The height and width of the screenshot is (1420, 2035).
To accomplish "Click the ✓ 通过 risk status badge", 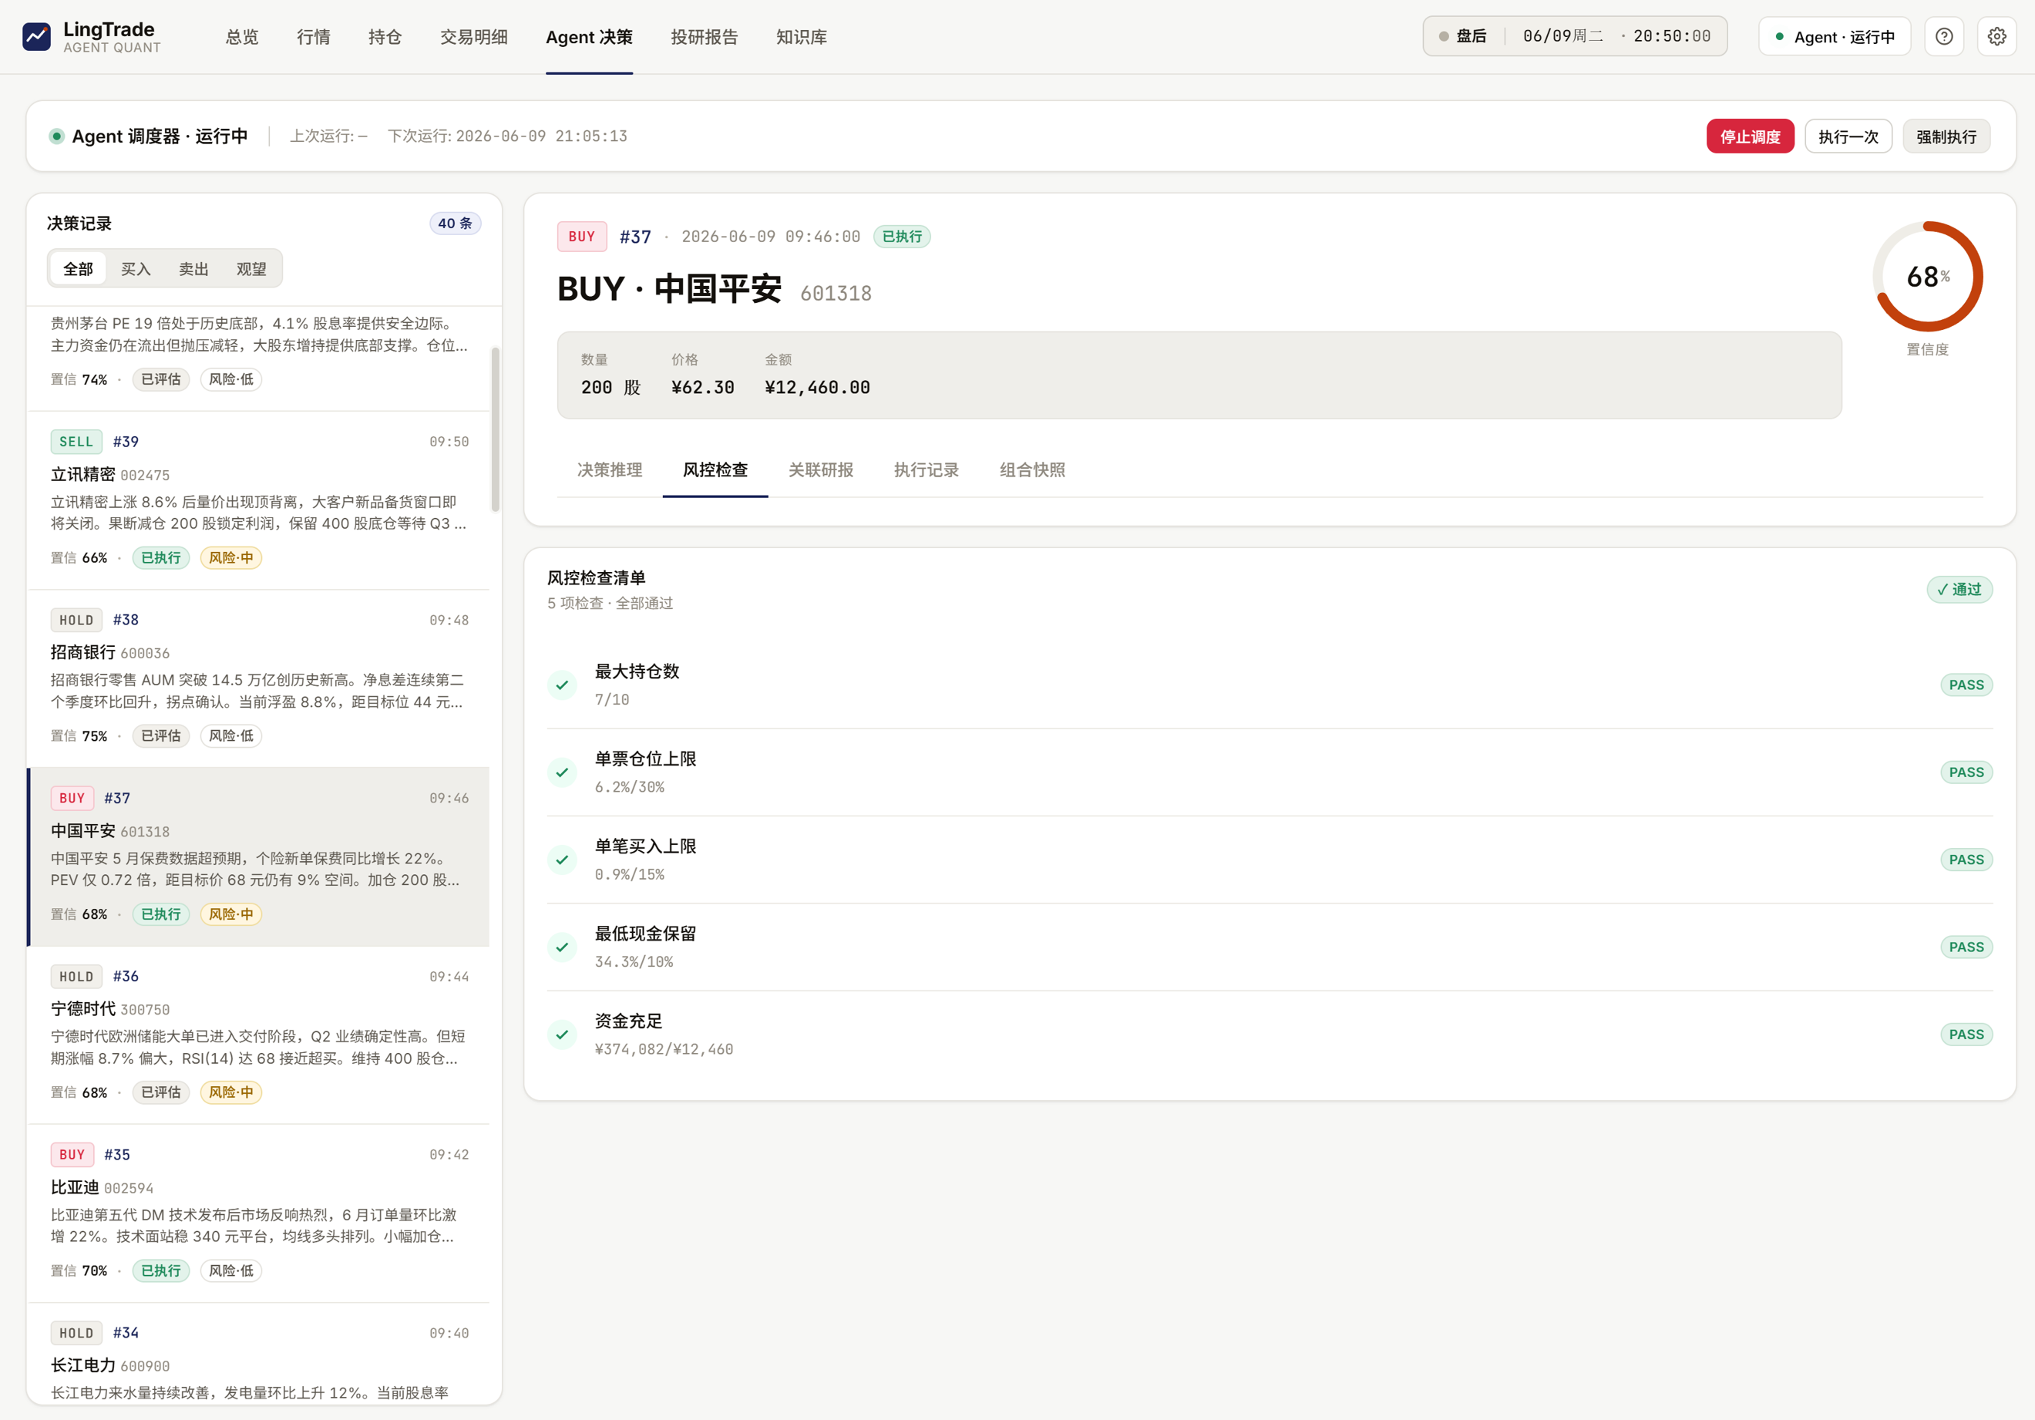I will click(x=1959, y=590).
